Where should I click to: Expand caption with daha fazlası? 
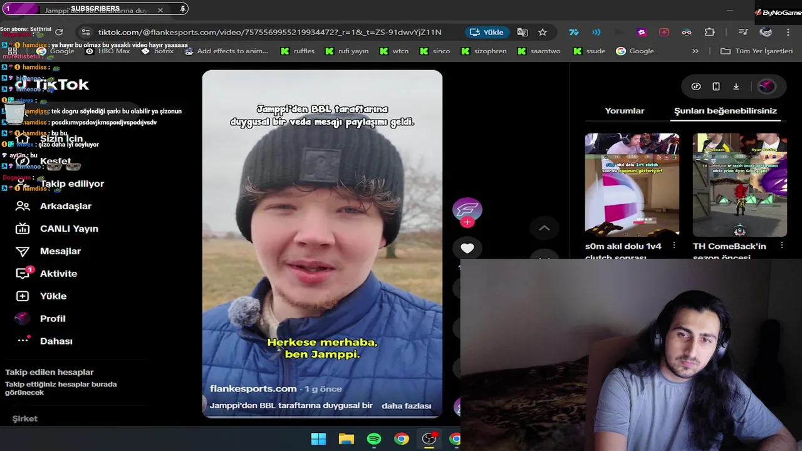406,406
